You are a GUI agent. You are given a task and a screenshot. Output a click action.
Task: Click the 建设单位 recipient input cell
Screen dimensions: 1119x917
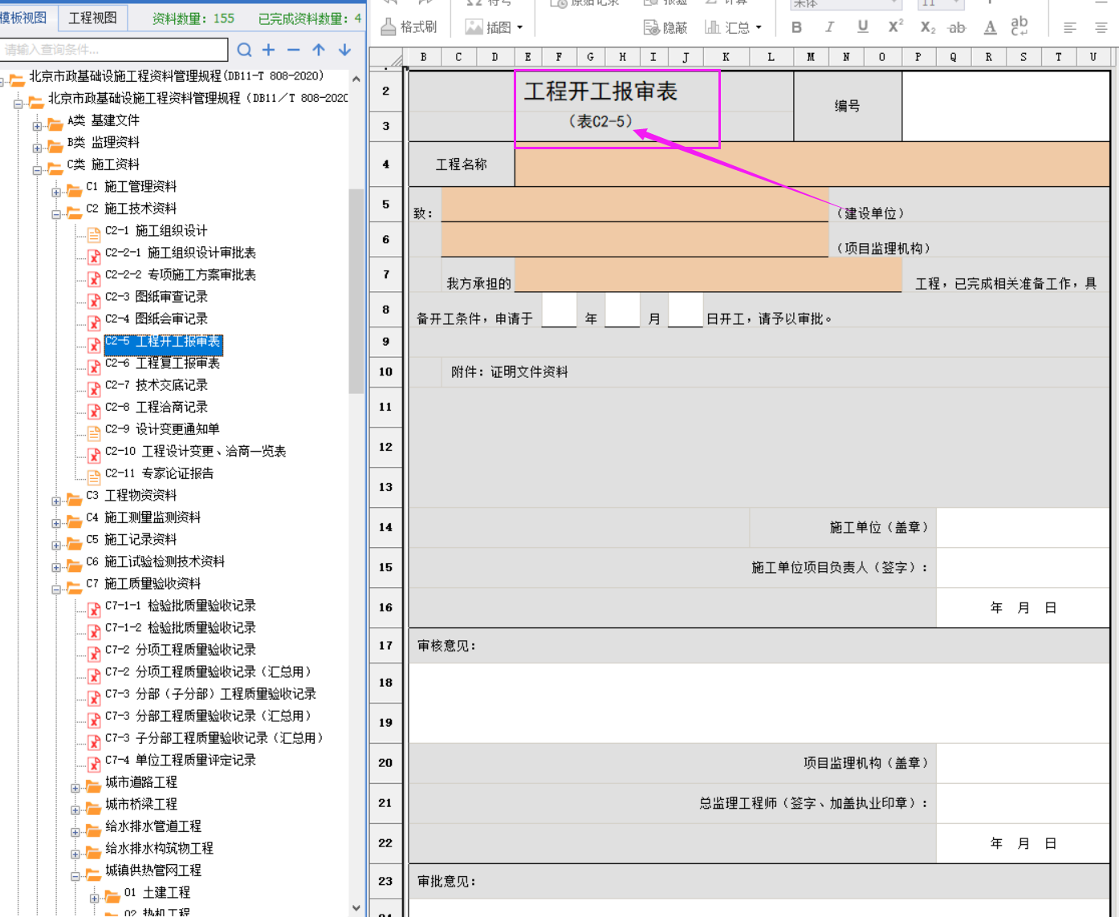[634, 205]
